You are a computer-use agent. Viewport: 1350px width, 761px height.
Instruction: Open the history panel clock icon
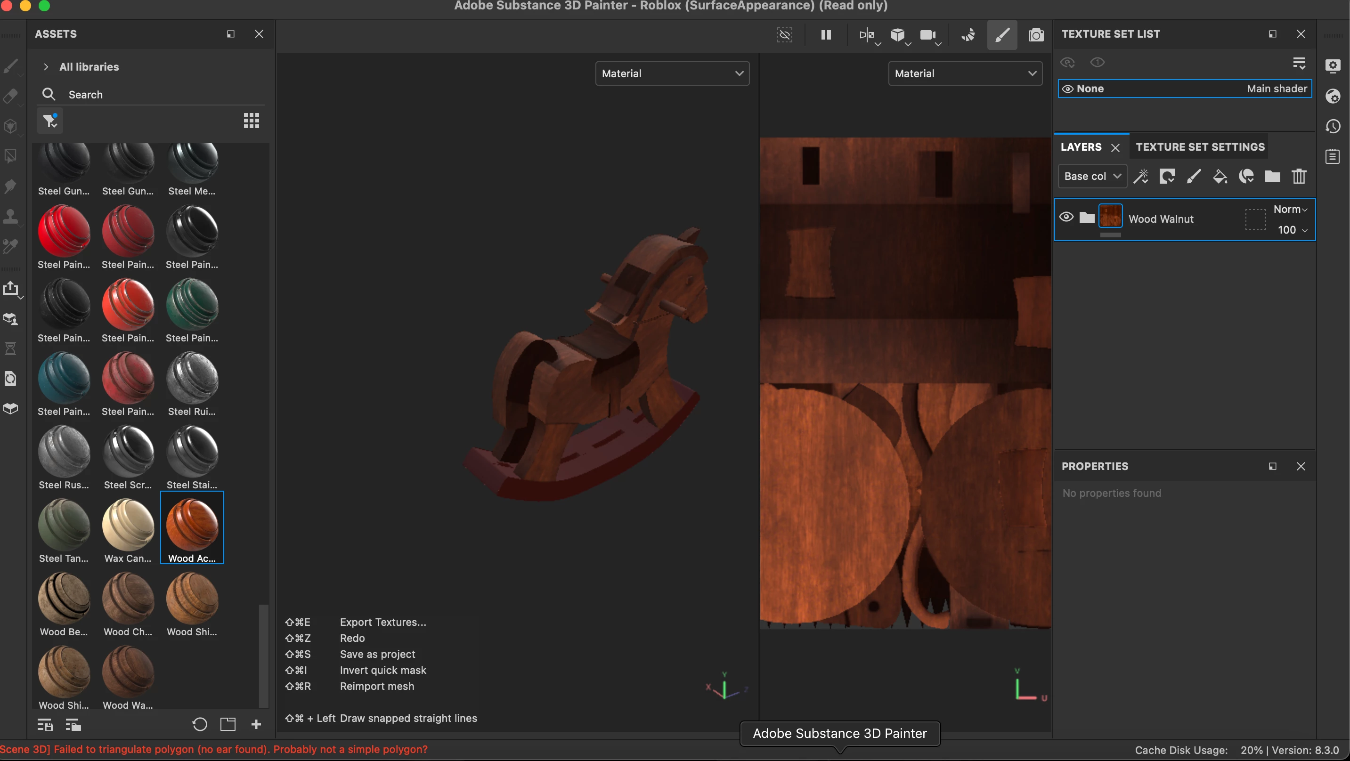pos(1333,126)
